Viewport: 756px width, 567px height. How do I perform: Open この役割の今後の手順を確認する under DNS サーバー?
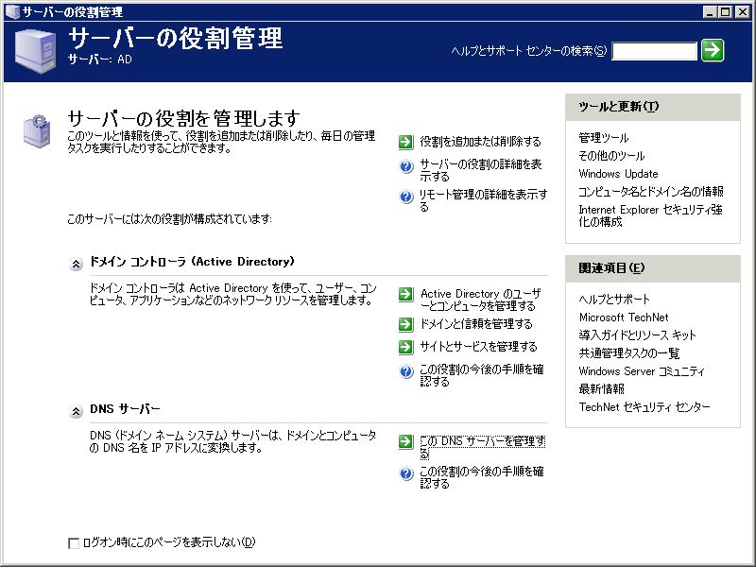(482, 477)
